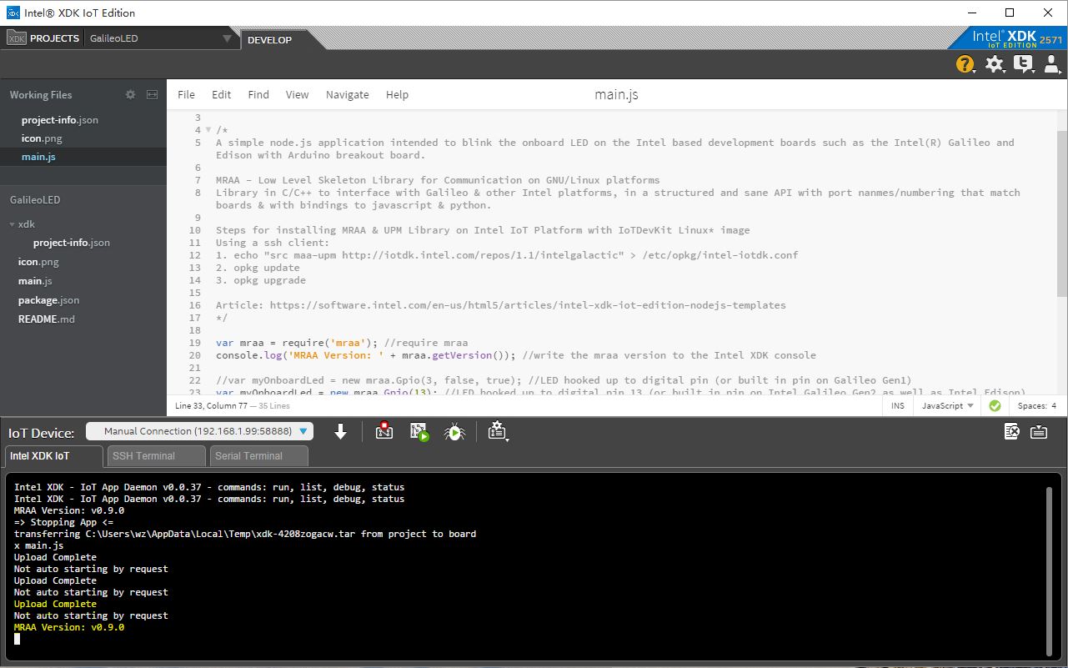Open the Find menu
1068x668 pixels.
pyautogui.click(x=258, y=95)
